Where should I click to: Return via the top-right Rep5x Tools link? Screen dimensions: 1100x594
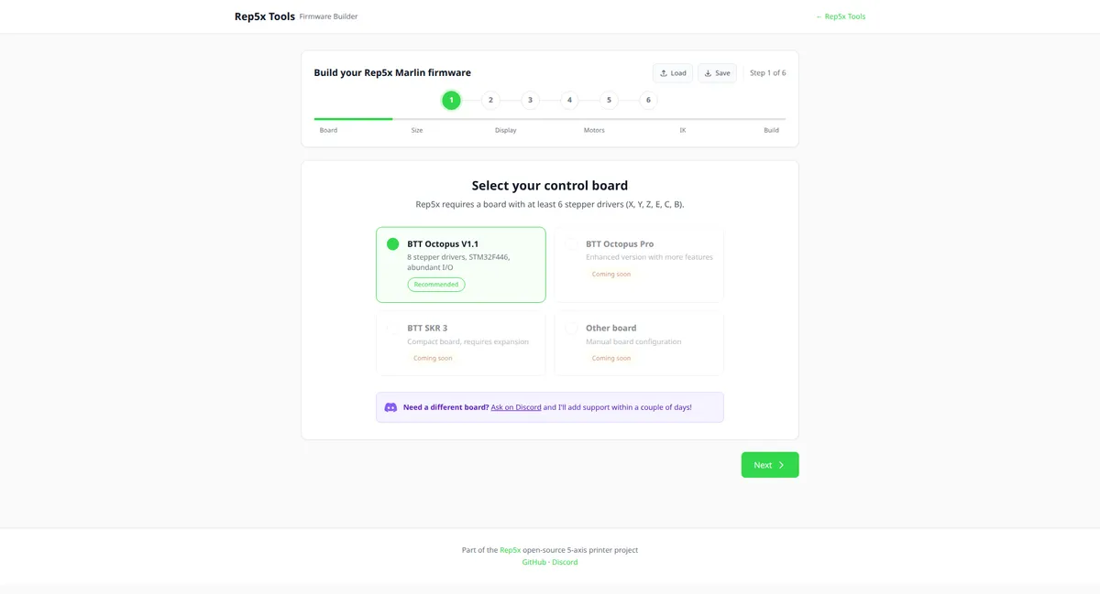(841, 16)
